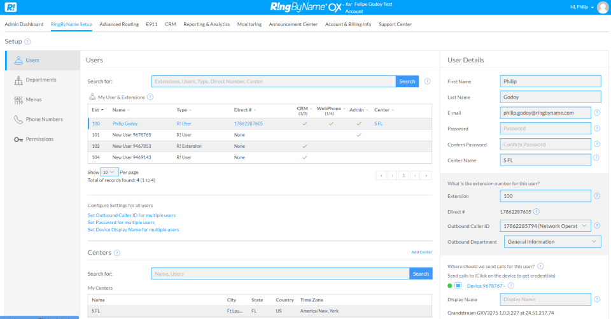Open CRM tab in top navigation
Screen dimensions: 611x319
(171, 24)
